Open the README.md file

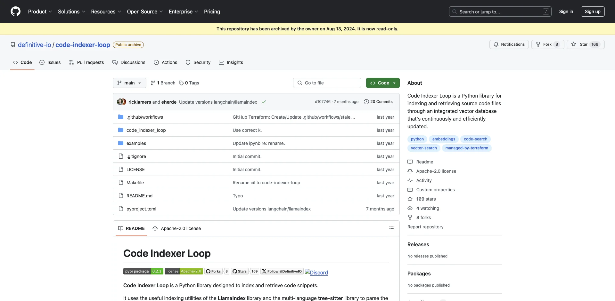(x=139, y=196)
